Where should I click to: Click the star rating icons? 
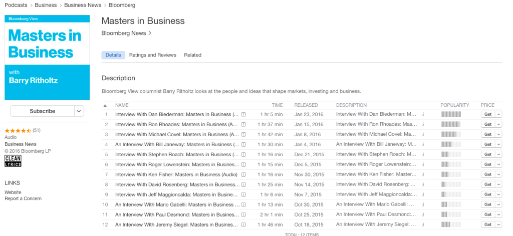tap(18, 130)
